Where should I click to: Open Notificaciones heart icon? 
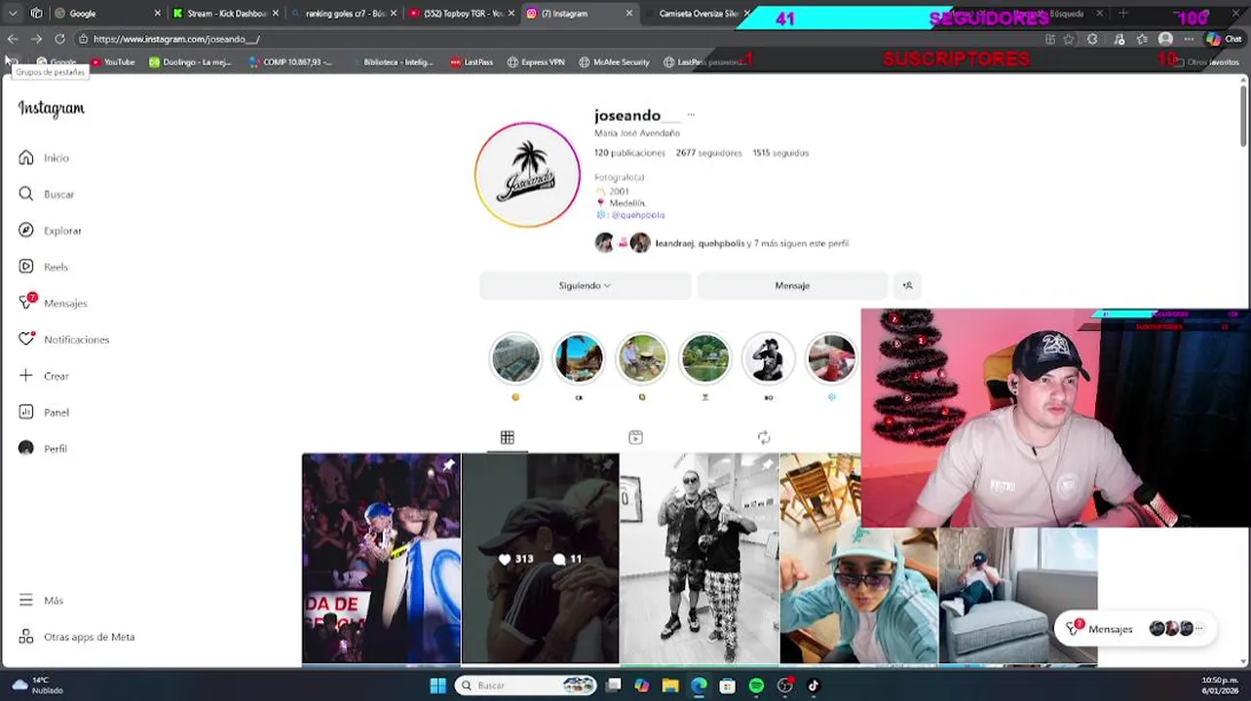pyautogui.click(x=26, y=339)
